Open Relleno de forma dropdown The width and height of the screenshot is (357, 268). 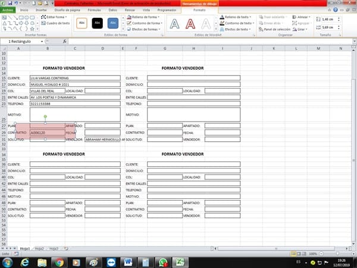tap(143, 17)
